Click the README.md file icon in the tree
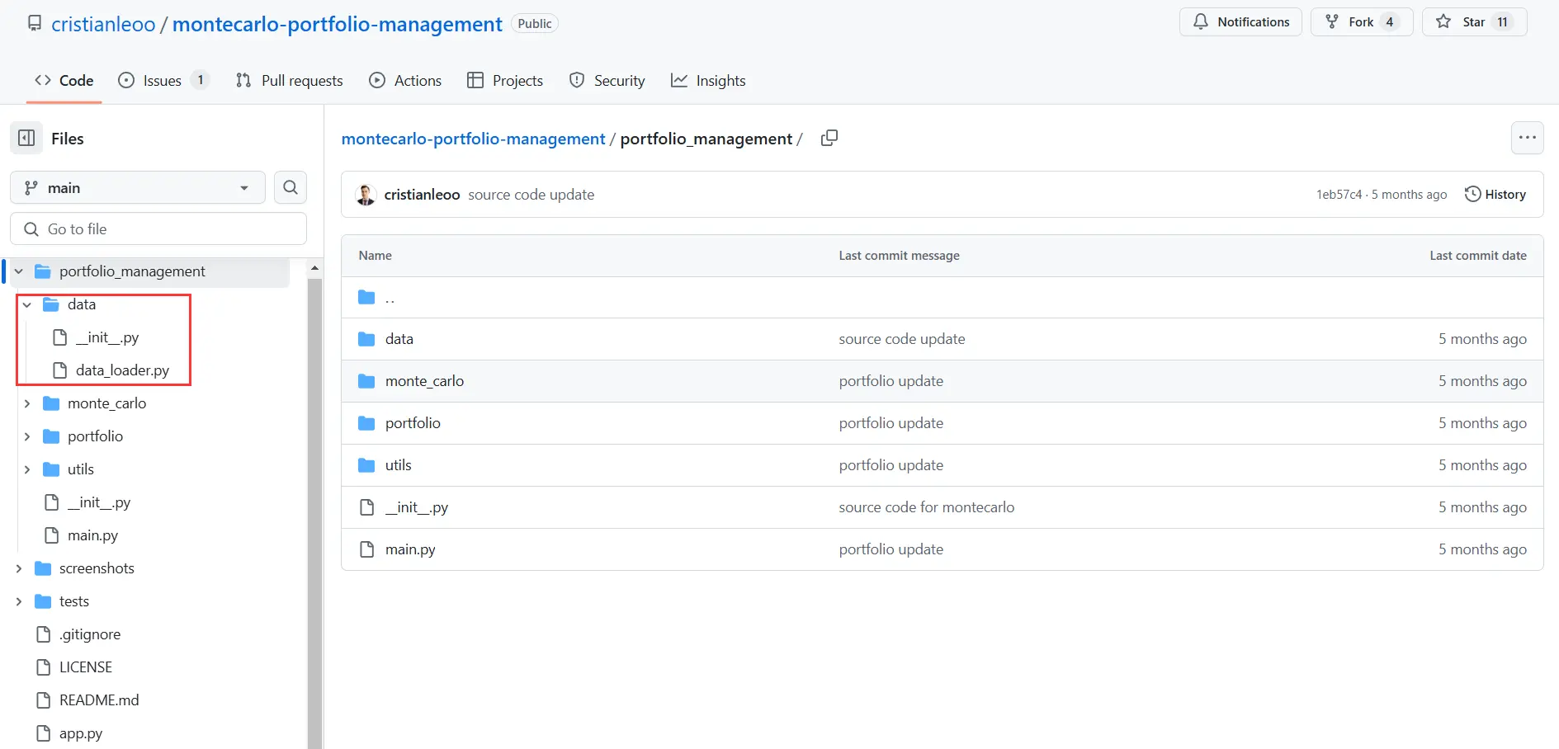 (x=44, y=700)
